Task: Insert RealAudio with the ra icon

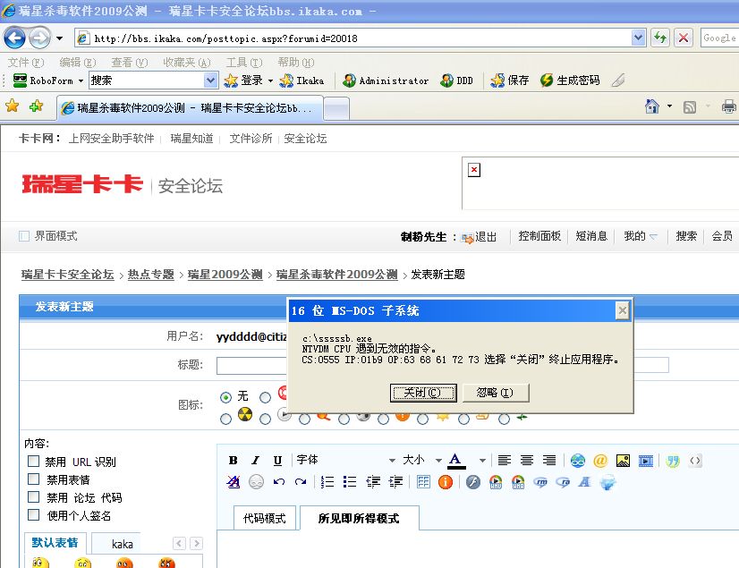Action: tap(564, 482)
